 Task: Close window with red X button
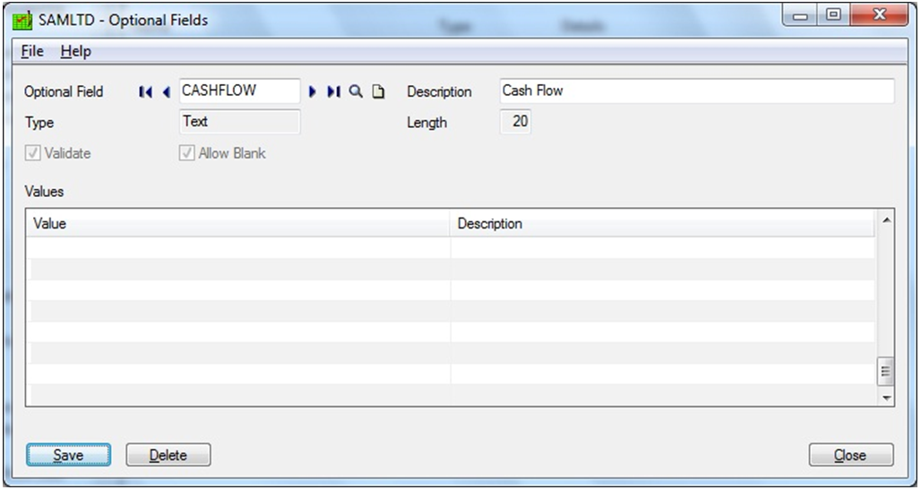click(879, 15)
